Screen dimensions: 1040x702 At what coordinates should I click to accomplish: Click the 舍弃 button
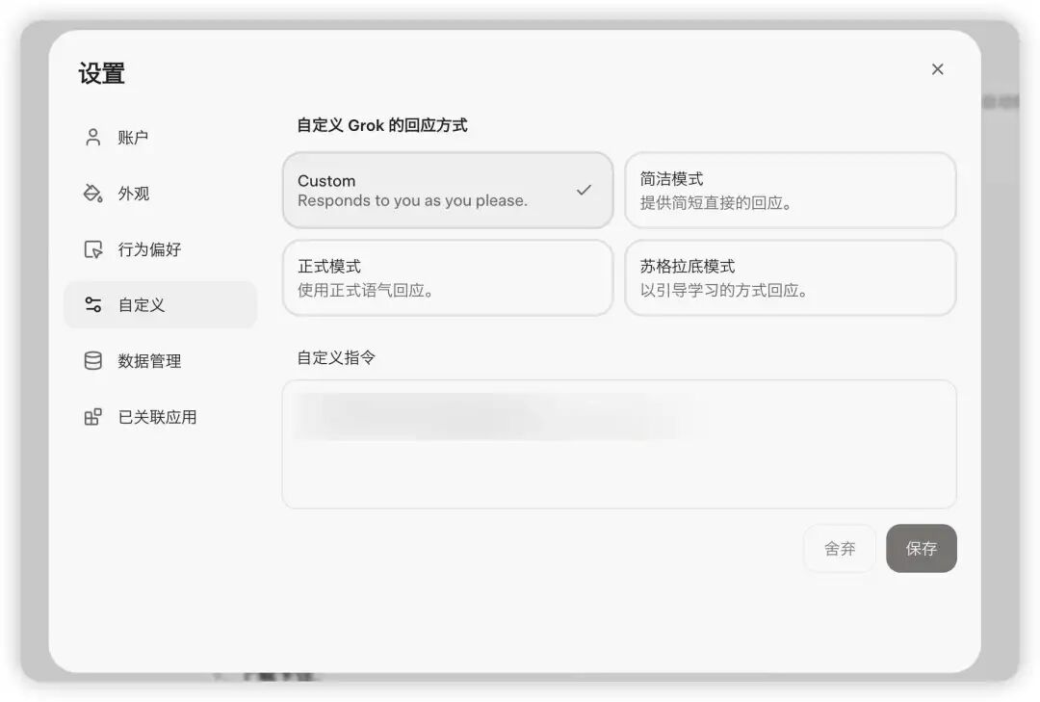(840, 548)
